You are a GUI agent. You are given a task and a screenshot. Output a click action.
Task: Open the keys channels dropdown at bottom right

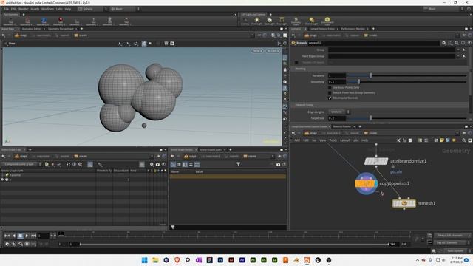point(452,236)
